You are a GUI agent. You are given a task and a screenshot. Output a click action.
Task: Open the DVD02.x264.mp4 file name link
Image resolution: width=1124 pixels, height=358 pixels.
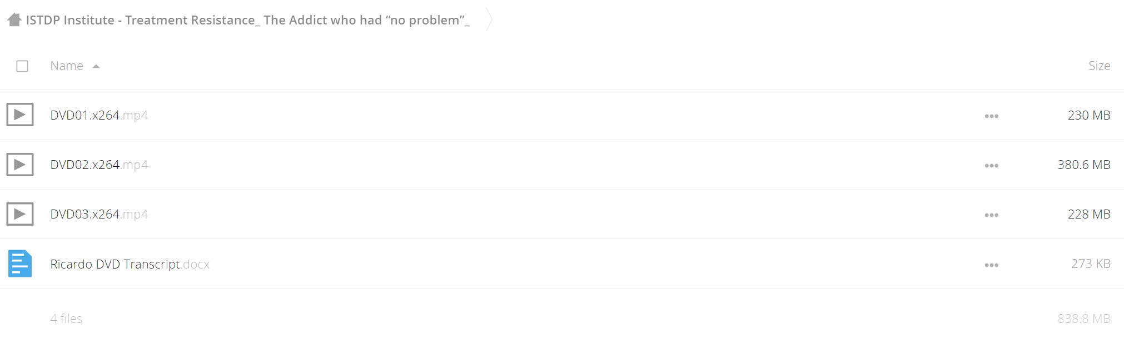99,165
